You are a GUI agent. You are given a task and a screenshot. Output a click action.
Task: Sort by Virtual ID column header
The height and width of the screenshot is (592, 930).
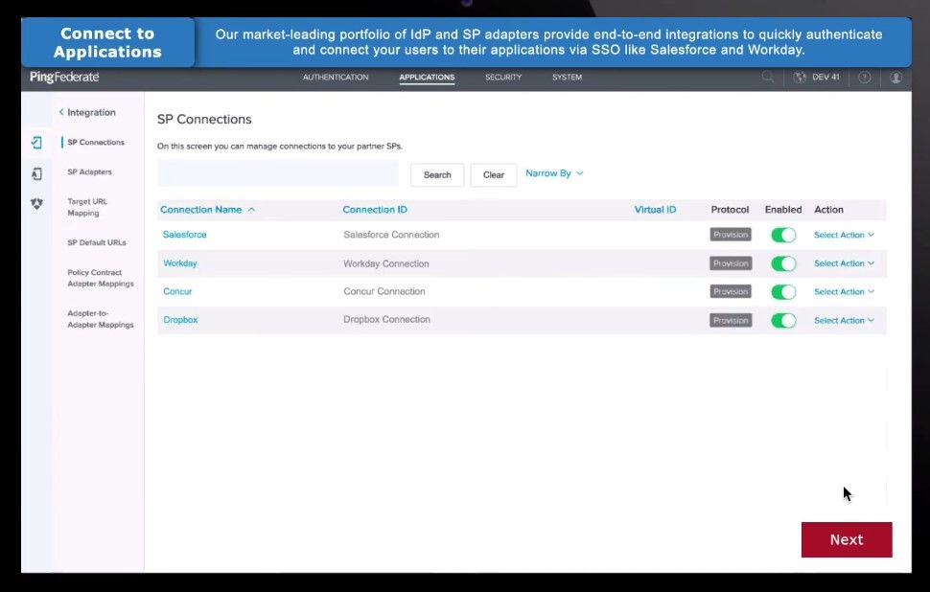(x=655, y=210)
